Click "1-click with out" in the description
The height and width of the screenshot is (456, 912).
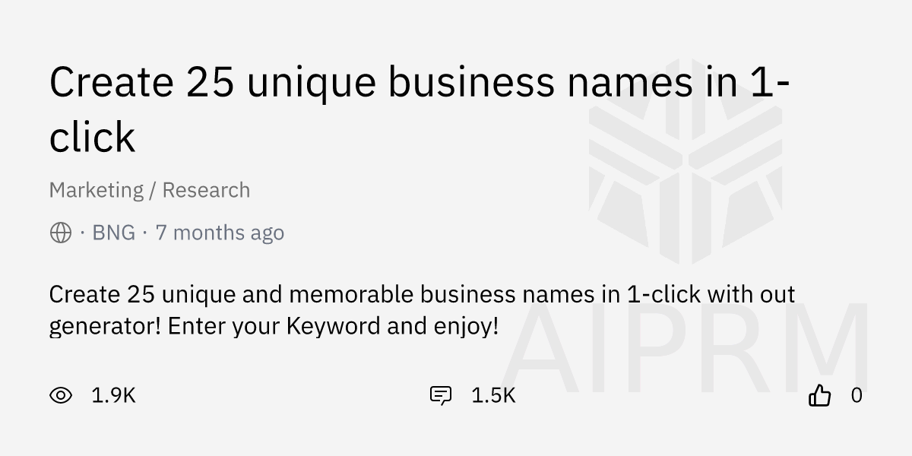point(711,294)
